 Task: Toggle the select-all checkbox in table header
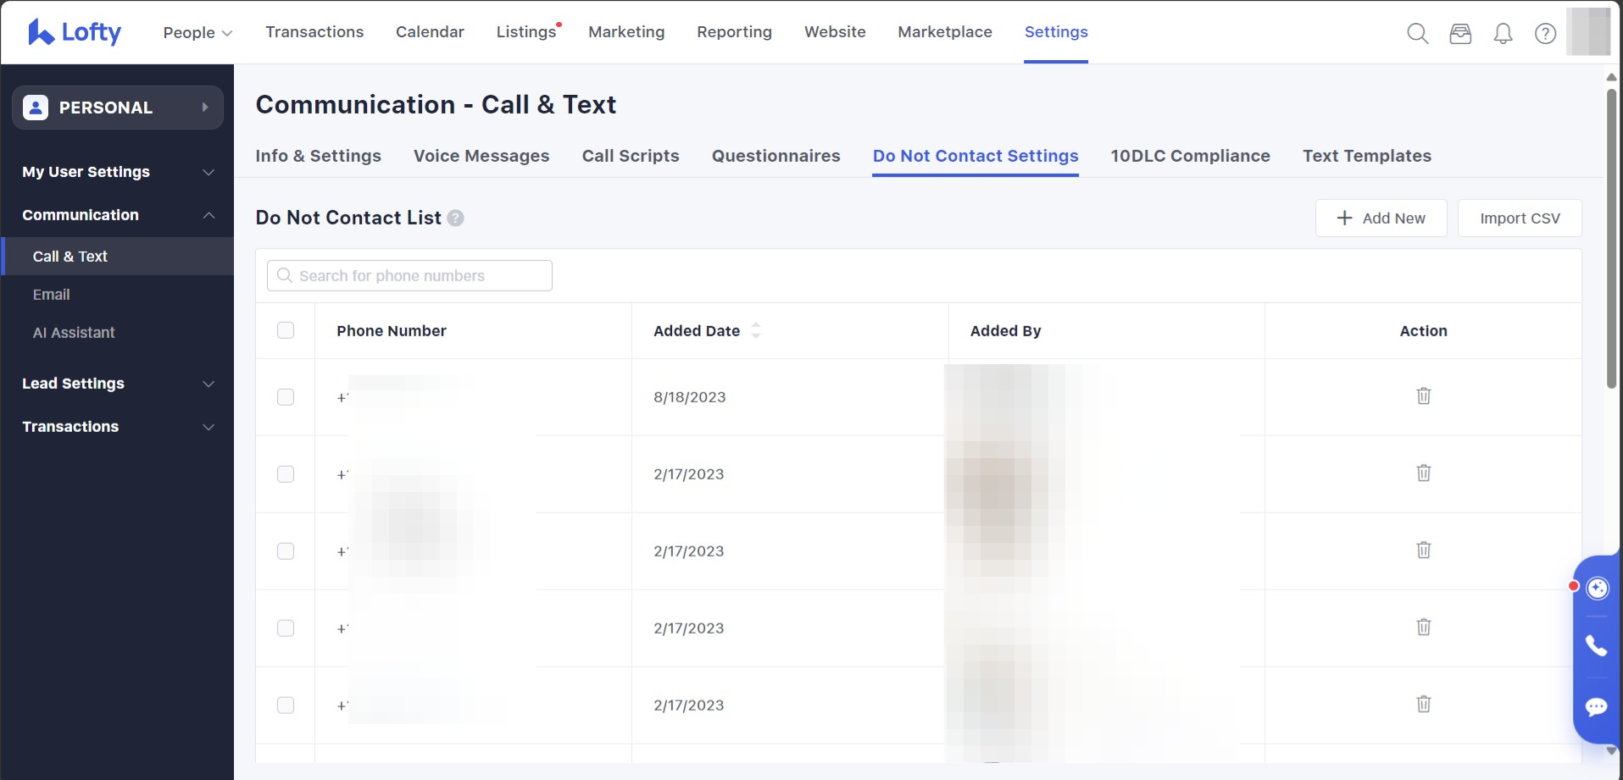[286, 330]
